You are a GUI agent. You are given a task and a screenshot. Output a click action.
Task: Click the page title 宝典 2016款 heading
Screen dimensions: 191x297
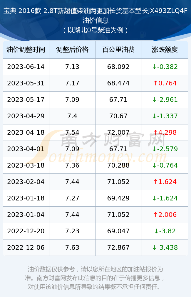point(95,16)
